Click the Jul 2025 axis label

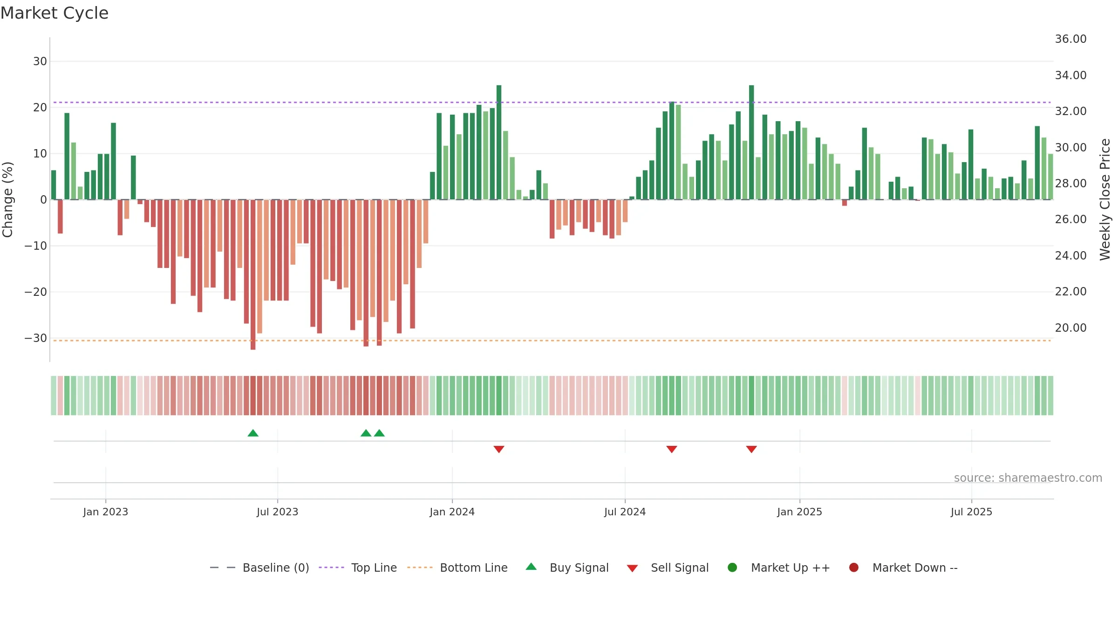pyautogui.click(x=972, y=512)
